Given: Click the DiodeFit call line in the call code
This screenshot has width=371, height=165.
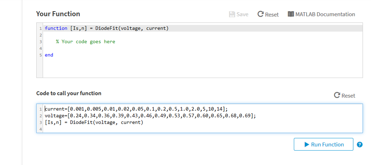Looking at the screenshot, I should coord(94,122).
